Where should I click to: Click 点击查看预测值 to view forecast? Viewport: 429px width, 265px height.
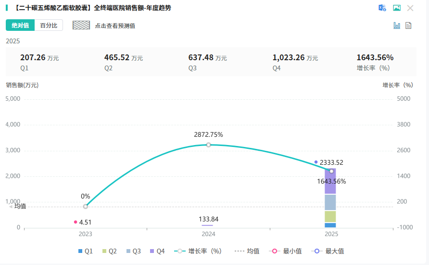click(114, 26)
